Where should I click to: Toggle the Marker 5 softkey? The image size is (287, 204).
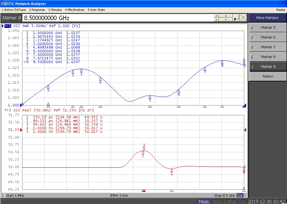(x=268, y=27)
